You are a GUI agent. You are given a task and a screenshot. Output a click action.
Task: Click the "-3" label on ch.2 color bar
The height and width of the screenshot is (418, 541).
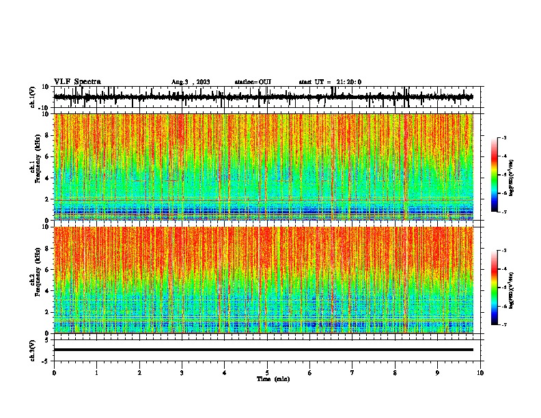click(x=503, y=251)
